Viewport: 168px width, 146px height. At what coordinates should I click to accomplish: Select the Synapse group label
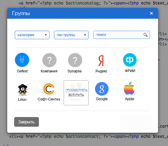[x=74, y=71]
